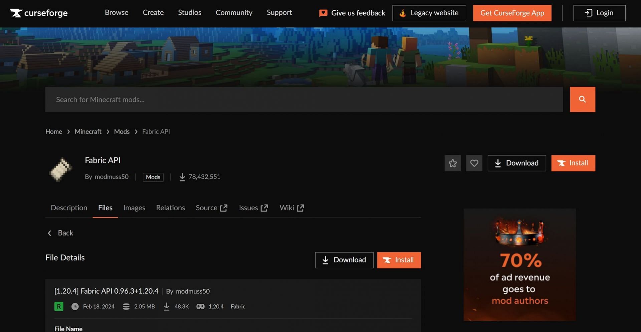
Task: Favorite Fabric API with heart icon
Action: 474,163
